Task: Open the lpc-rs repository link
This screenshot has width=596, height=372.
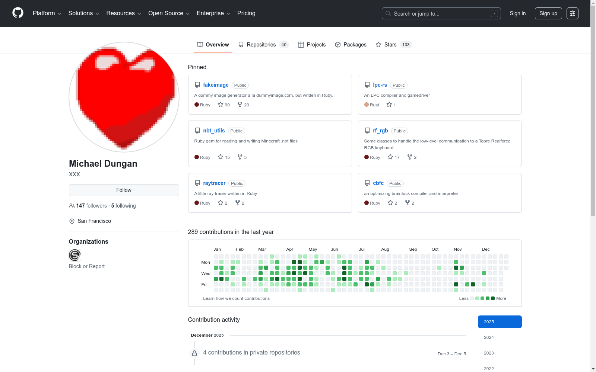Action: [380, 85]
